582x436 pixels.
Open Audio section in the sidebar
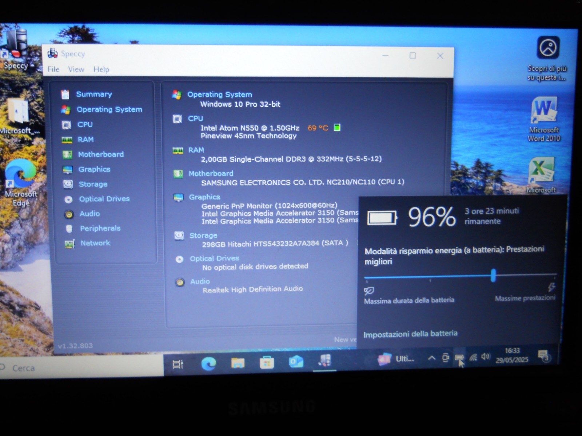(x=89, y=214)
